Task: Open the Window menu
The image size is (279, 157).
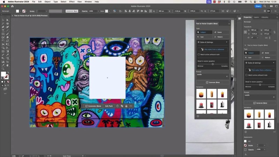Action: pos(88,2)
